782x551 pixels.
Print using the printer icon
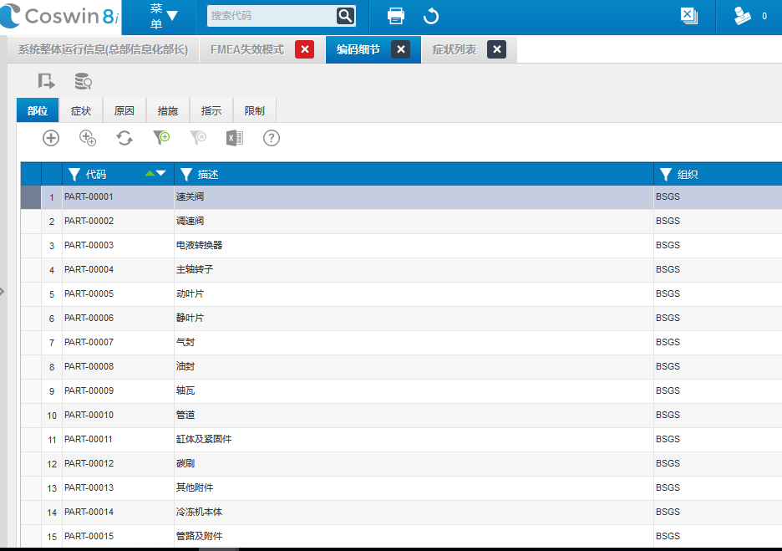[396, 16]
